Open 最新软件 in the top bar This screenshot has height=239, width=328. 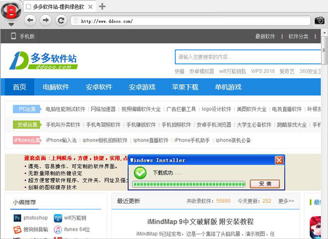click(x=265, y=37)
